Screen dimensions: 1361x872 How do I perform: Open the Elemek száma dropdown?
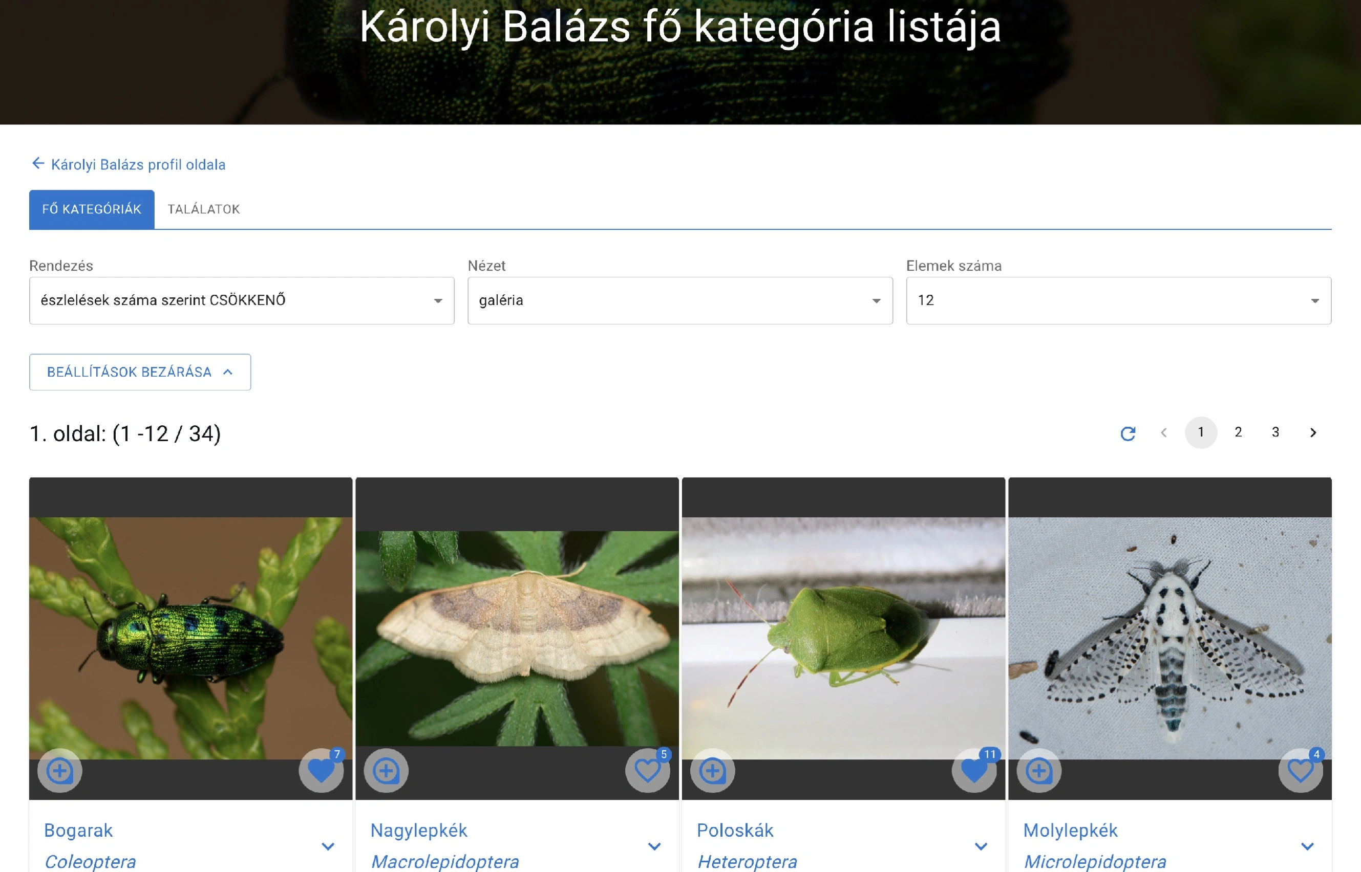[x=1118, y=301]
